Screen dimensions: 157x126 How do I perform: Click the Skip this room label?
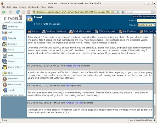click(x=129, y=31)
